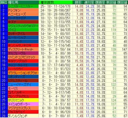This screenshot has width=128, height=118.
Task: Select the sire ハーツクライ
Action: pyautogui.click(x=23, y=69)
